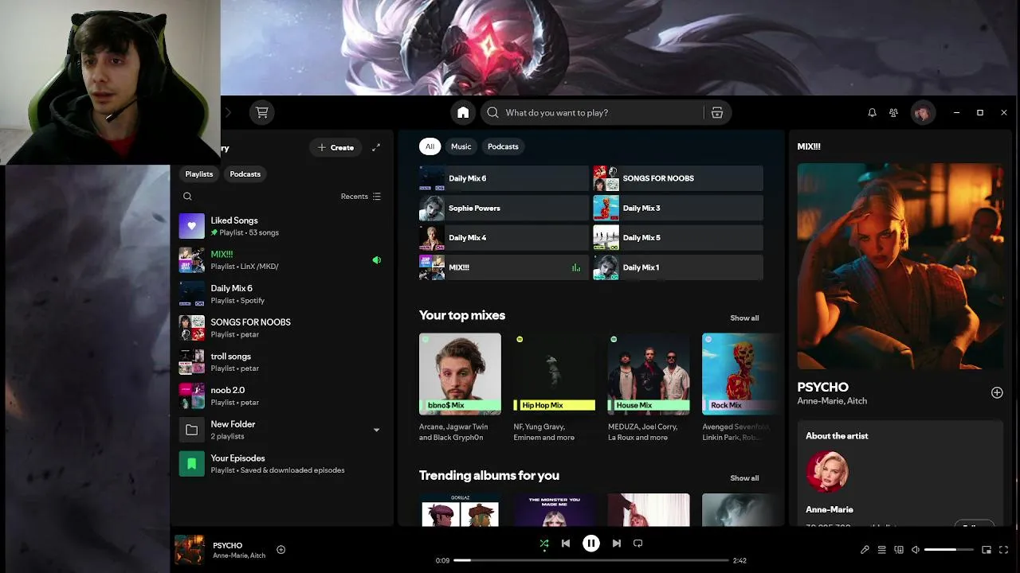This screenshot has height=573, width=1020.
Task: Show lyrics with microphone icon
Action: pyautogui.click(x=865, y=550)
